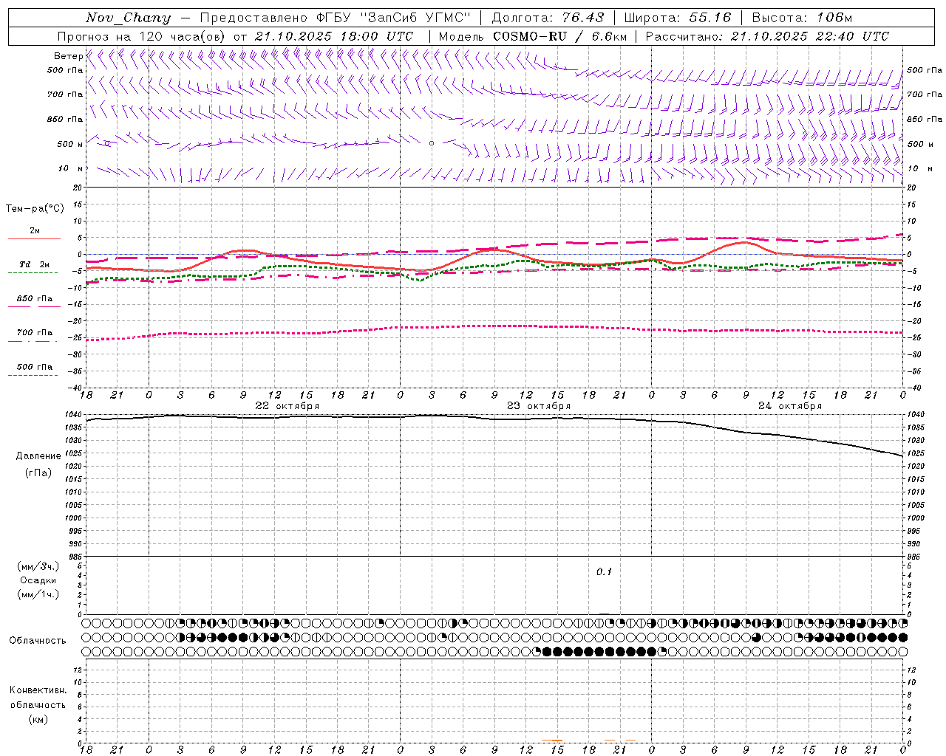This screenshot has width=946, height=756.
Task: Click the Высота: 106м value
Action: click(802, 18)
